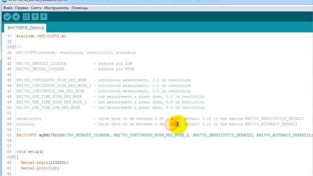Image resolution: width=313 pixels, height=176 pixels.
Task: Open the Файл menu
Action: [8, 8]
